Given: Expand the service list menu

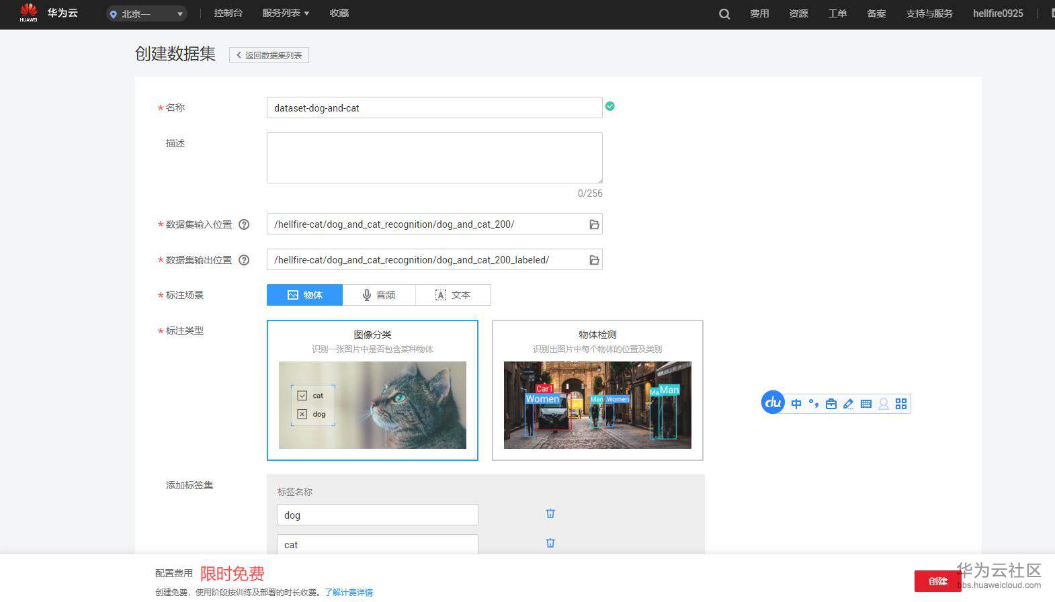Looking at the screenshot, I should pos(286,13).
